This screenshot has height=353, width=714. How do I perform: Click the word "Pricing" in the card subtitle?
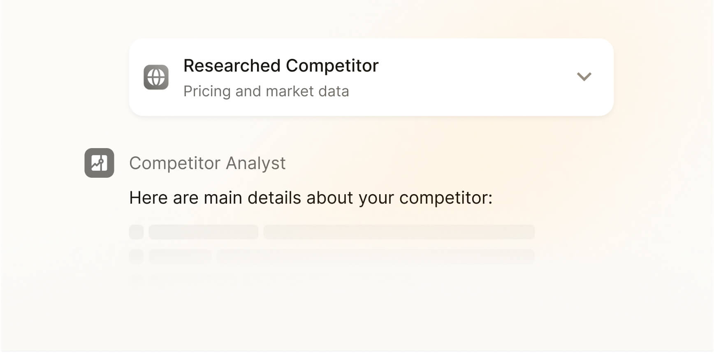(207, 91)
